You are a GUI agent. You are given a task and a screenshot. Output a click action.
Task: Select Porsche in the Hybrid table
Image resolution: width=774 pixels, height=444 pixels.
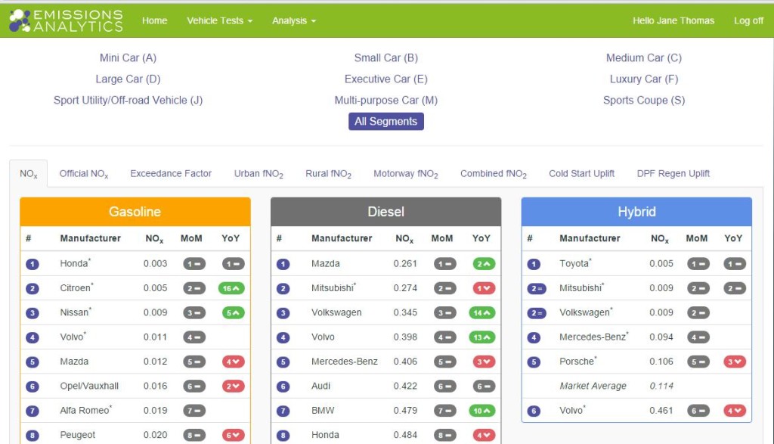(x=577, y=361)
